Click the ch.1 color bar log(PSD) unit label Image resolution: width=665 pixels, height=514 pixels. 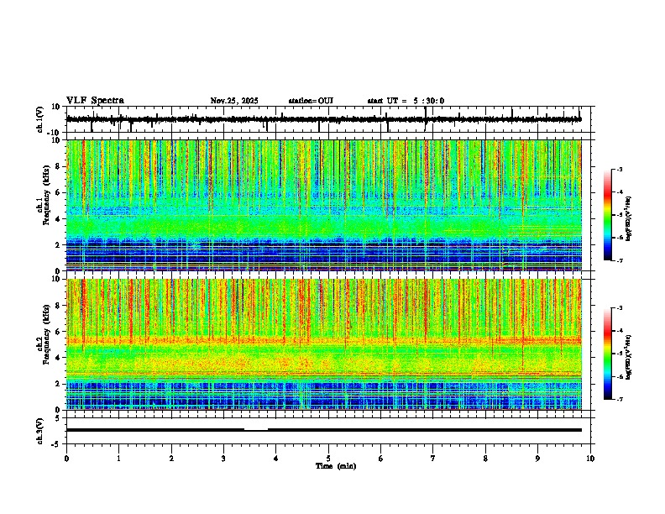pyautogui.click(x=629, y=218)
